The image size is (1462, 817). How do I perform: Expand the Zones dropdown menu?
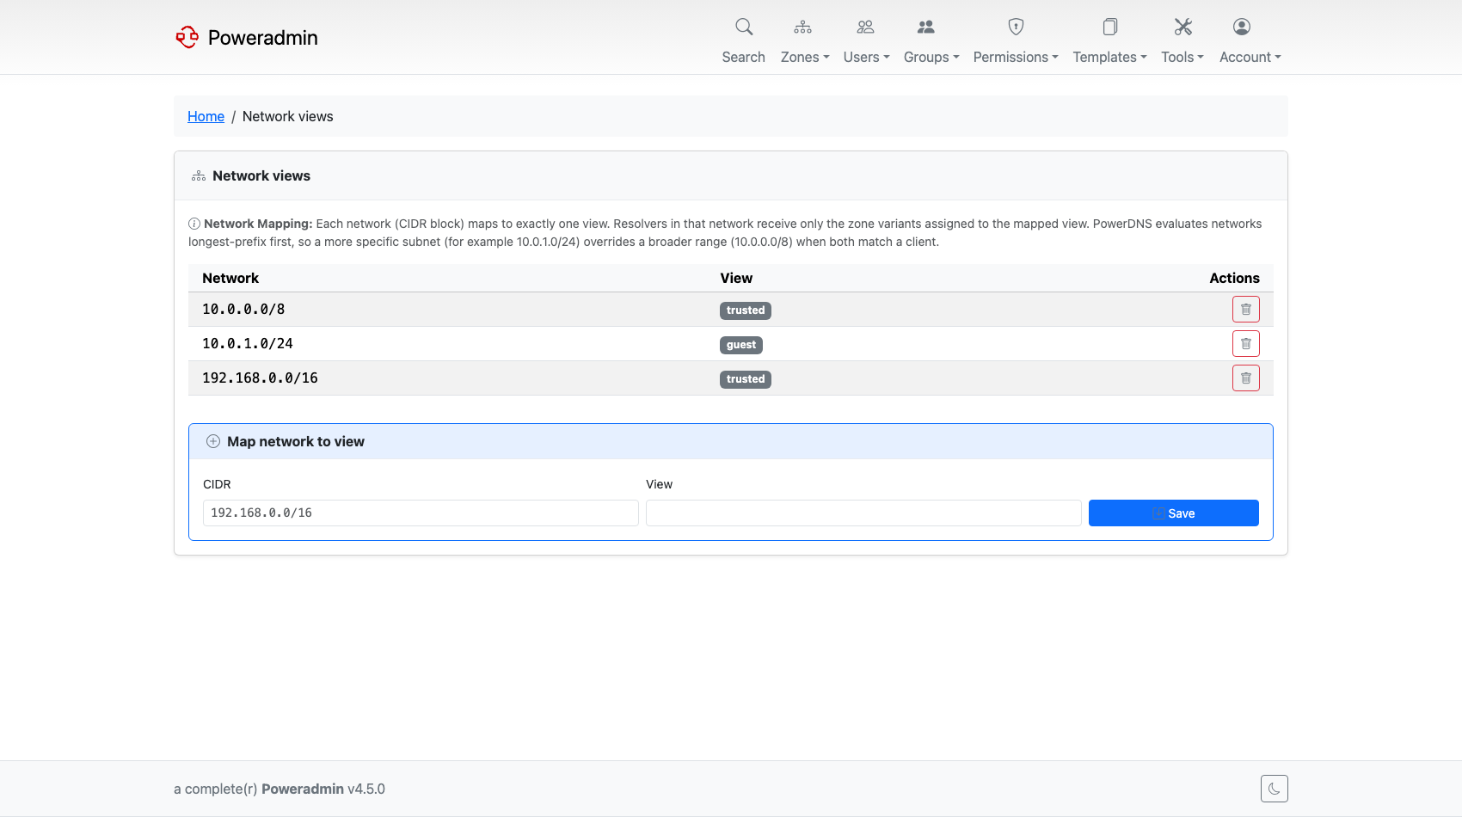point(805,57)
